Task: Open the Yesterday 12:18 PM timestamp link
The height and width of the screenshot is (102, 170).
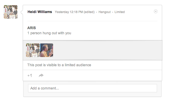Action: tap(69, 12)
